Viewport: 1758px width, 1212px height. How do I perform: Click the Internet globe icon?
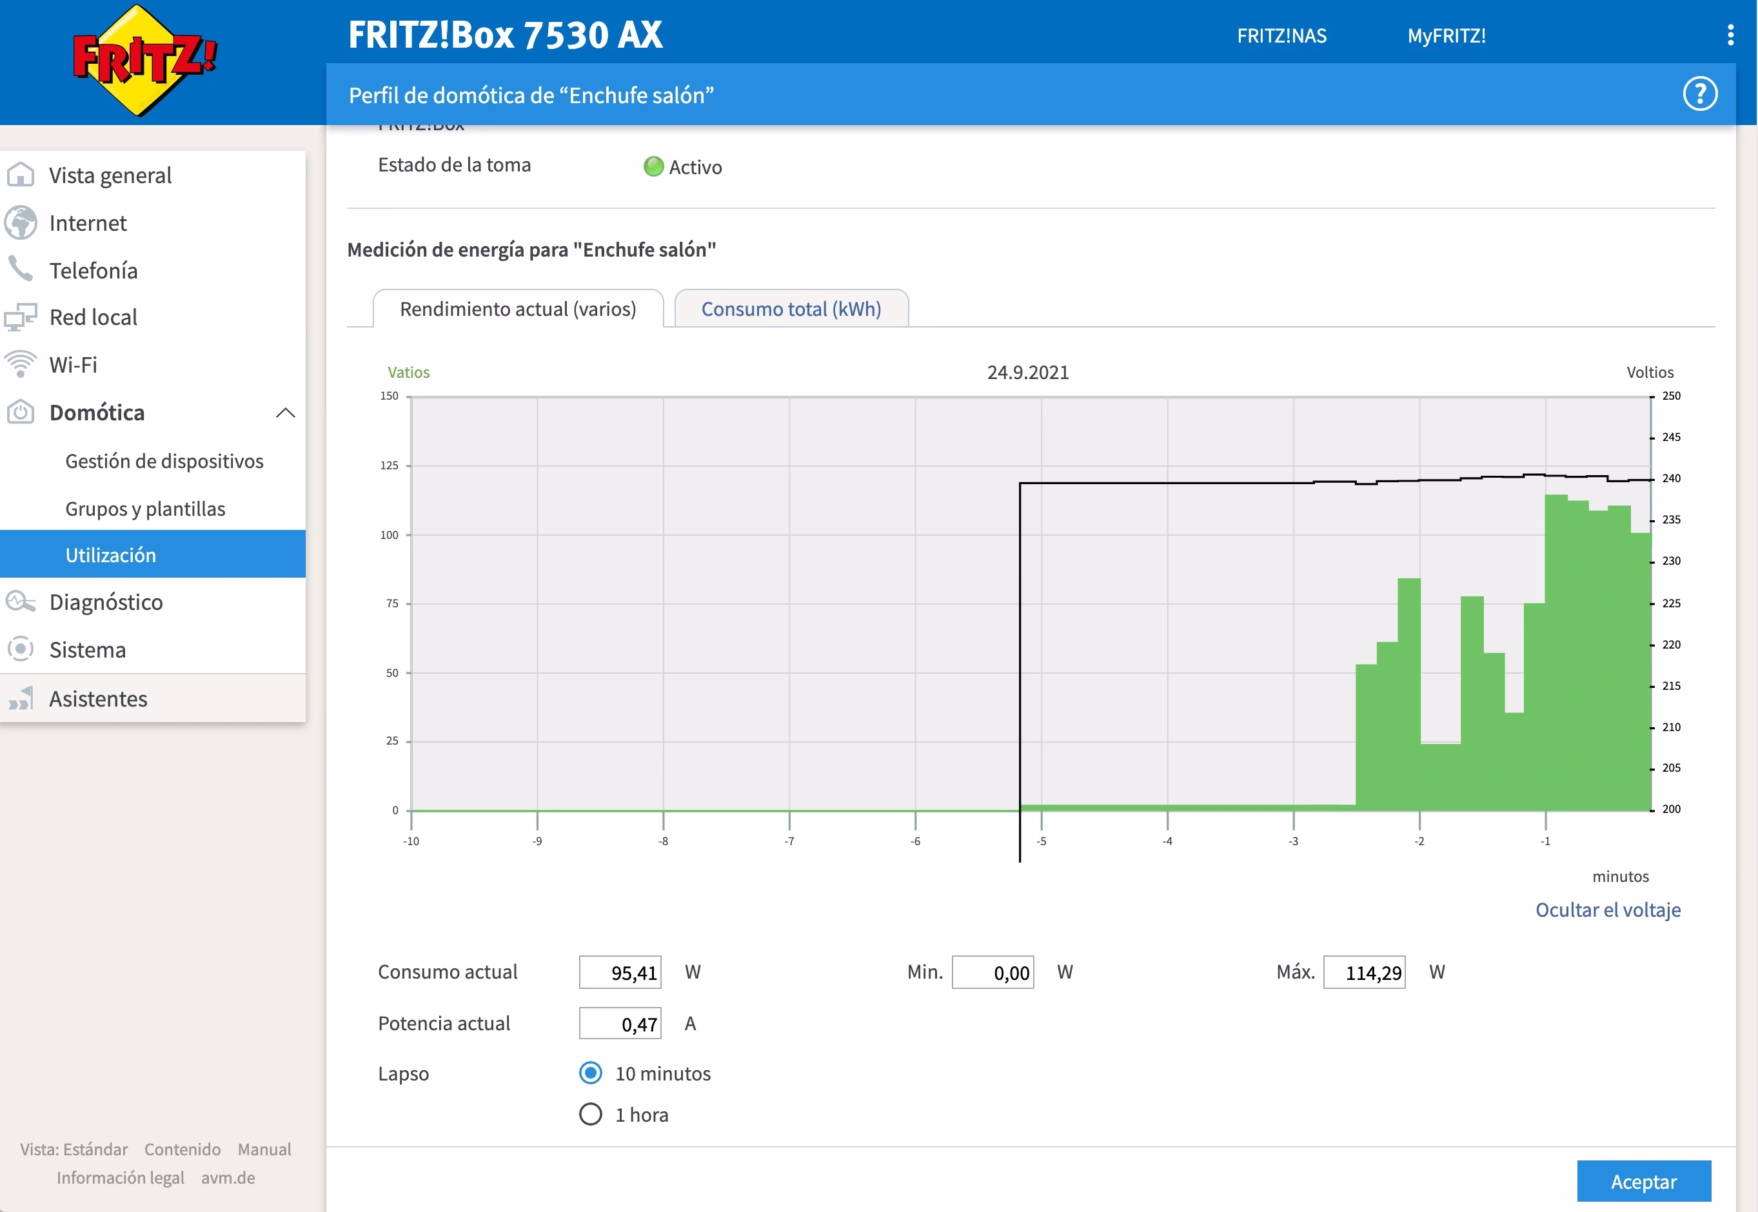pyautogui.click(x=21, y=222)
